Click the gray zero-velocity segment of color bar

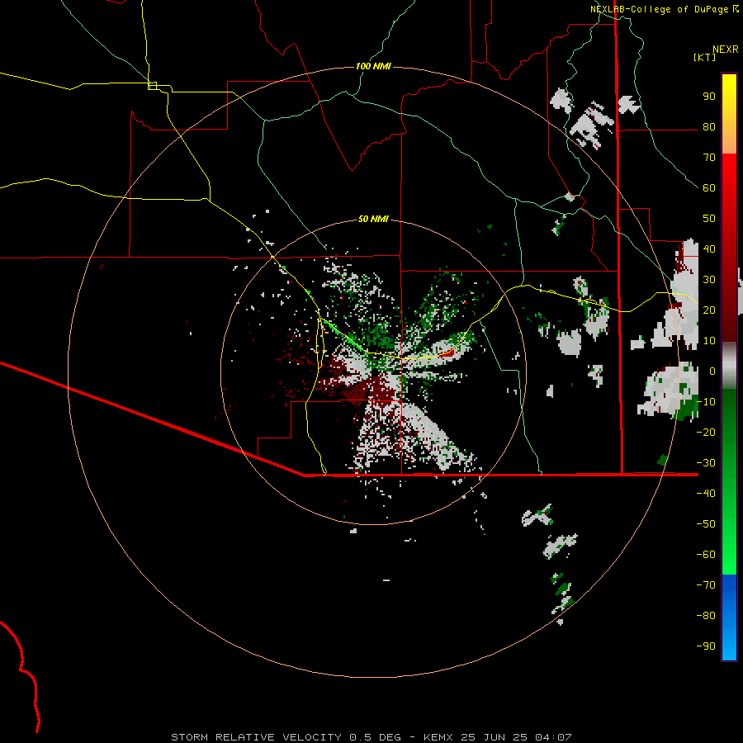tap(729, 366)
